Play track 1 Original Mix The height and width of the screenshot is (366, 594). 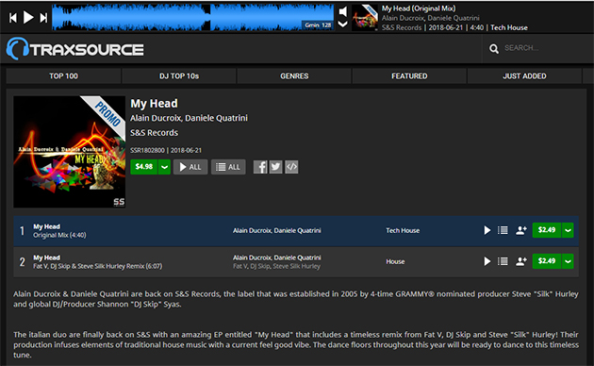coord(487,230)
